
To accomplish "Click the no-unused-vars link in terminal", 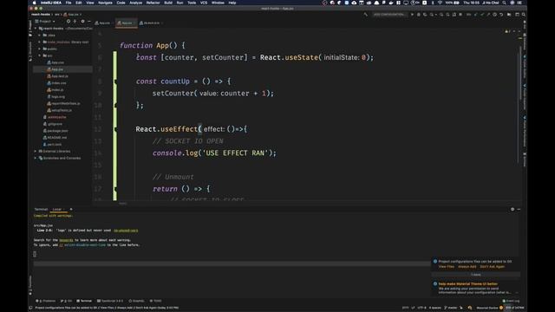I will click(x=126, y=231).
